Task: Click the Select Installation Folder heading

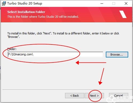Action: coord(26,12)
